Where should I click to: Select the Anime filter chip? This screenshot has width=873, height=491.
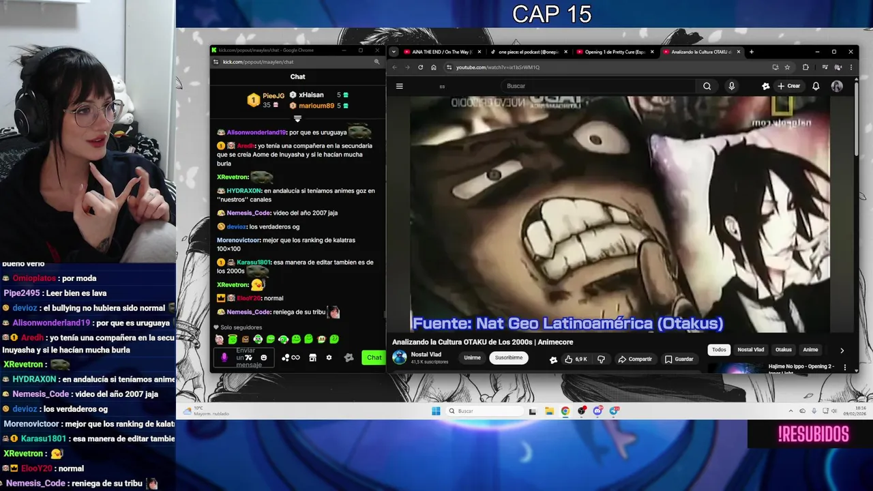810,350
